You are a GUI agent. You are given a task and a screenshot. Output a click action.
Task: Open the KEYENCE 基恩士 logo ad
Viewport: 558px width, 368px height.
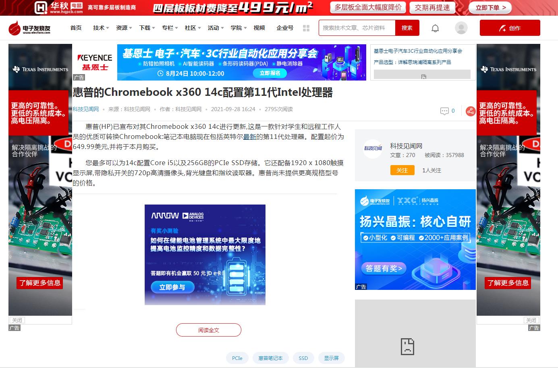(x=95, y=62)
